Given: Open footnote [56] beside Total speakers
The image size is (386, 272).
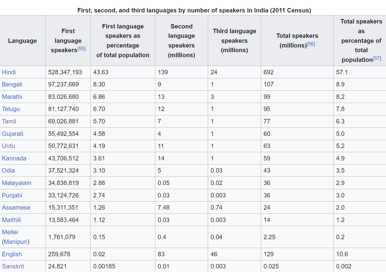Looking at the screenshot, I should click(311, 44).
